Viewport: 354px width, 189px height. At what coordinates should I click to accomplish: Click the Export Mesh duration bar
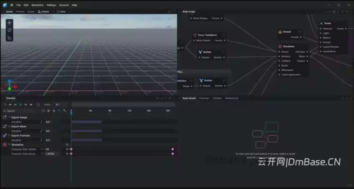[x=86, y=131]
